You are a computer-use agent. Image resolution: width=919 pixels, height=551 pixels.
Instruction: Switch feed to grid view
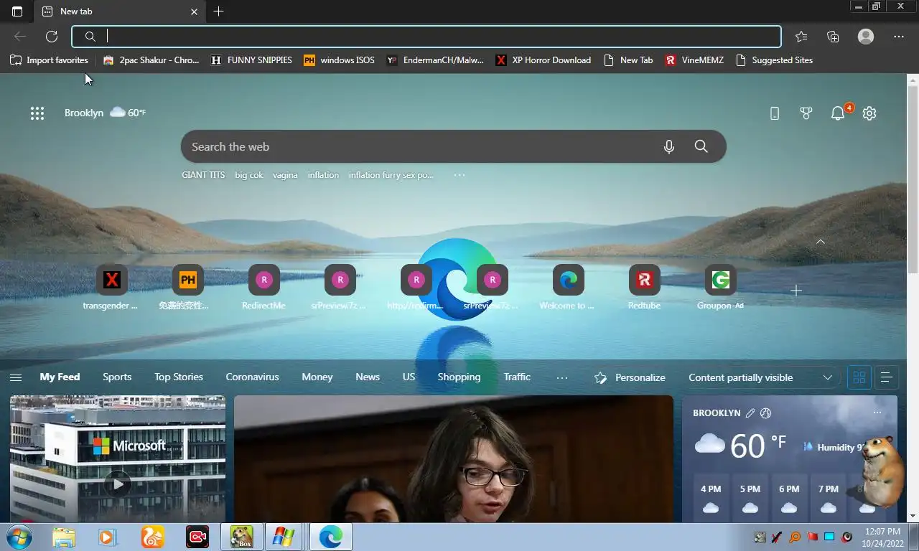click(859, 377)
